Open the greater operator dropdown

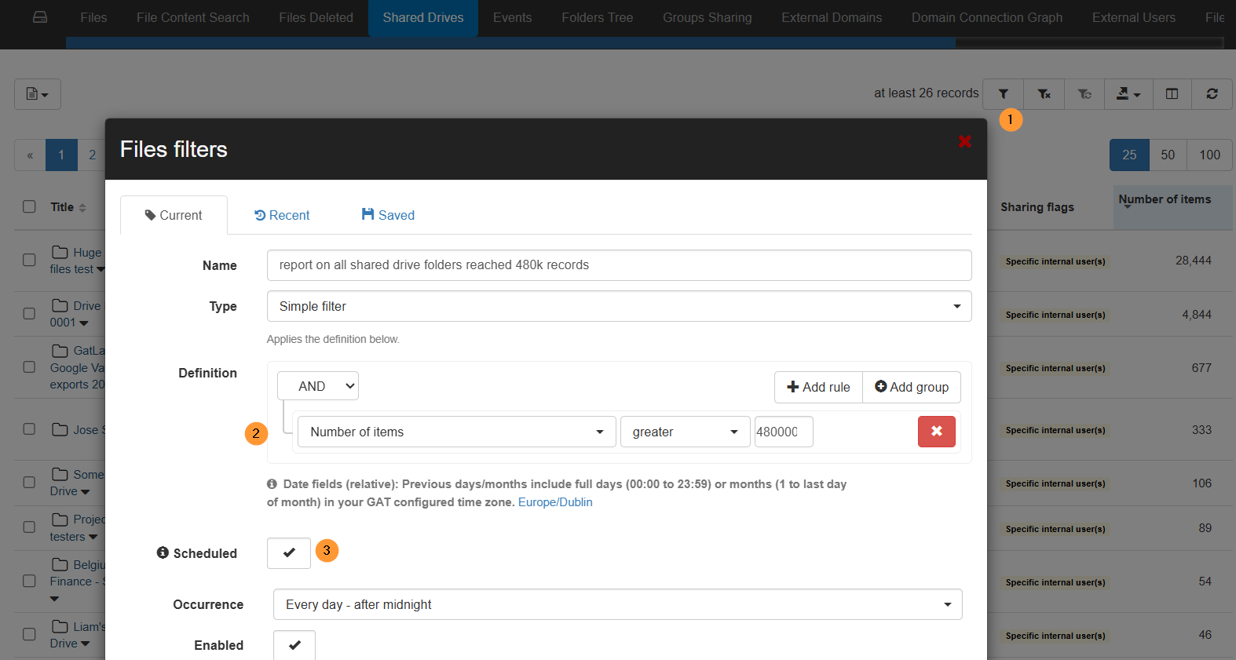pos(686,432)
